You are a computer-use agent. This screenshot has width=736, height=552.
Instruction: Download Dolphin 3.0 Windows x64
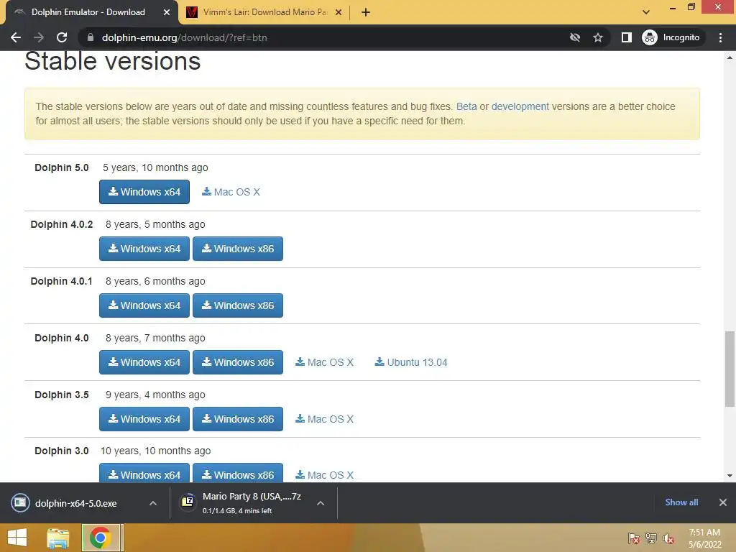coord(144,474)
